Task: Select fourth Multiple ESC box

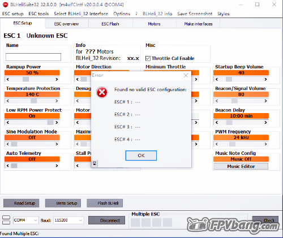Action: (x=168, y=222)
